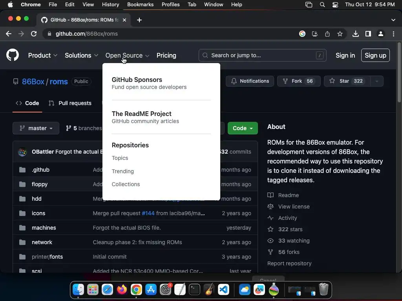Open macOS Spotlight search icon
The width and height of the screenshot is (402, 301).
tap(322, 5)
